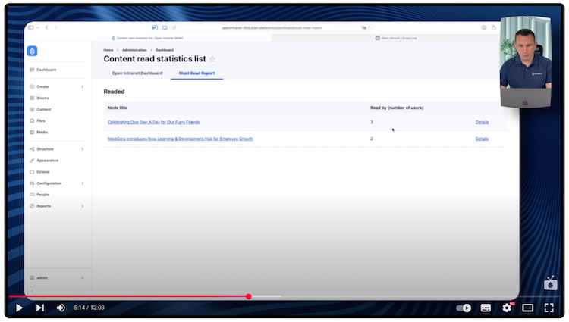Open Details for NextCorp row
Screen dimensions: 569x322
point(482,139)
